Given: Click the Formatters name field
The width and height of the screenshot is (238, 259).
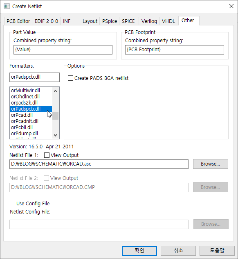Looking at the screenshot, I should pyautogui.click(x=34, y=77).
